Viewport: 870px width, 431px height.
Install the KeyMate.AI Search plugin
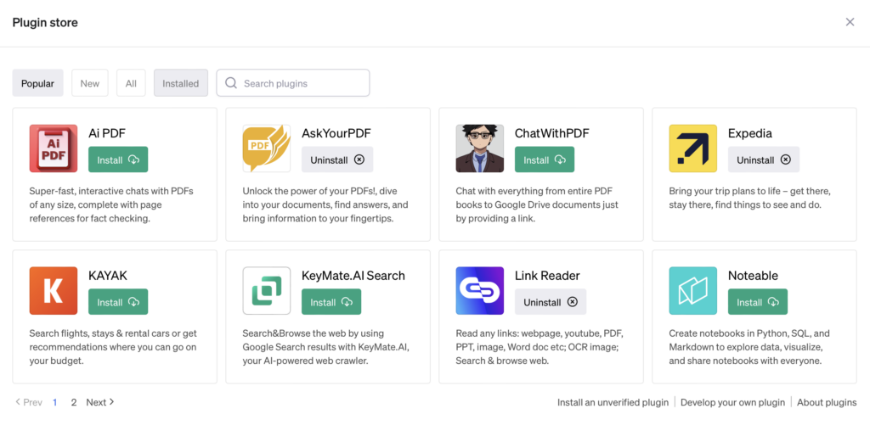331,302
